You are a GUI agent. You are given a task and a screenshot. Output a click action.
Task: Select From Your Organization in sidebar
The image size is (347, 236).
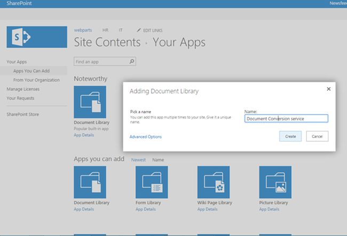[x=36, y=80]
